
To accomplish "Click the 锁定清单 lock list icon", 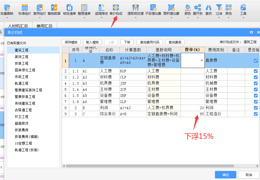I will point(70,8).
